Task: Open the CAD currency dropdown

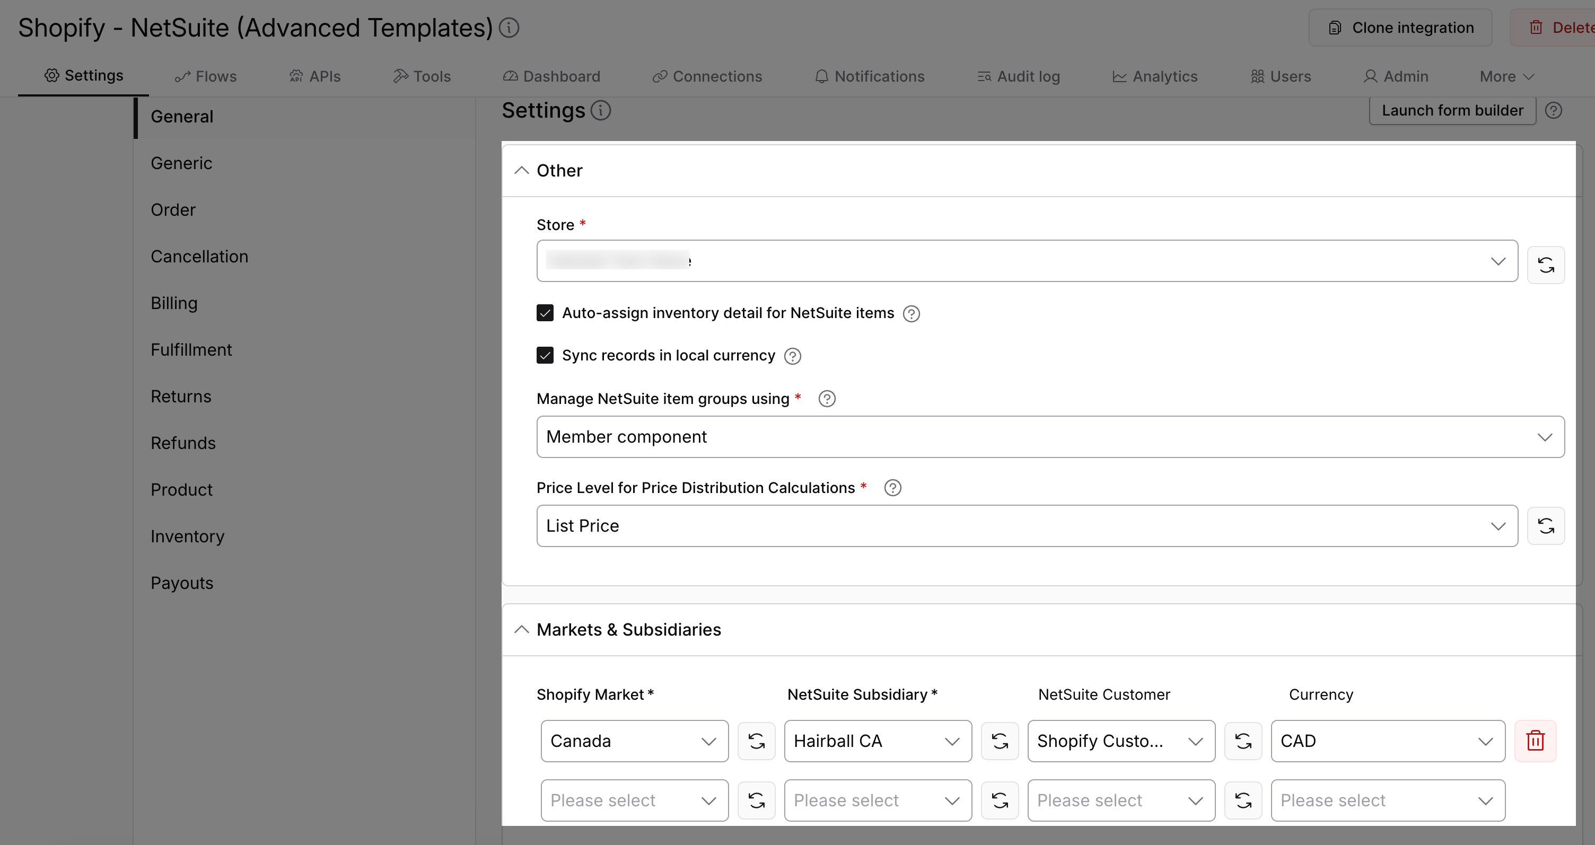Action: [1388, 741]
